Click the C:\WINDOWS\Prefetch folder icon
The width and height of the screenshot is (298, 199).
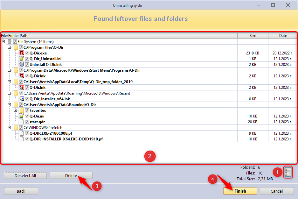[x=16, y=127]
